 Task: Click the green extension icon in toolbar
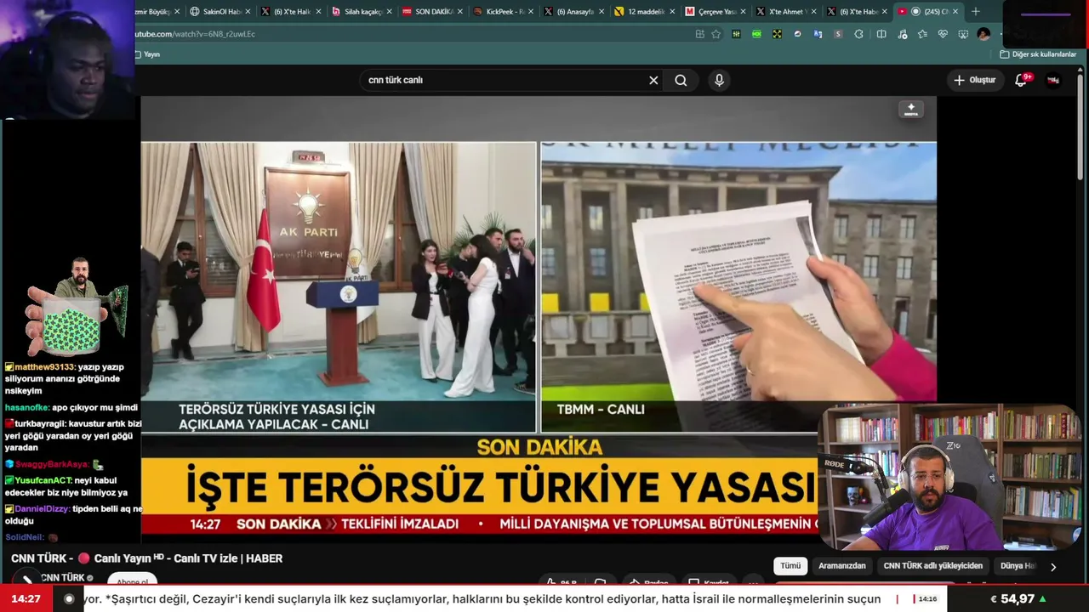[756, 34]
